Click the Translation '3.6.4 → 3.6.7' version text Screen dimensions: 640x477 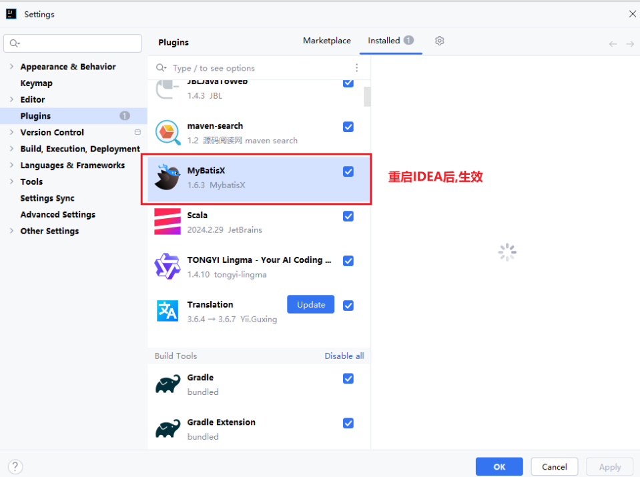click(212, 319)
